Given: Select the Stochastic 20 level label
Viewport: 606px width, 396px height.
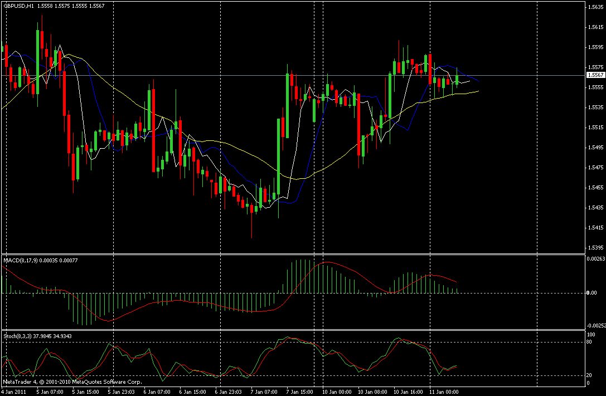Looking at the screenshot, I should (x=589, y=375).
